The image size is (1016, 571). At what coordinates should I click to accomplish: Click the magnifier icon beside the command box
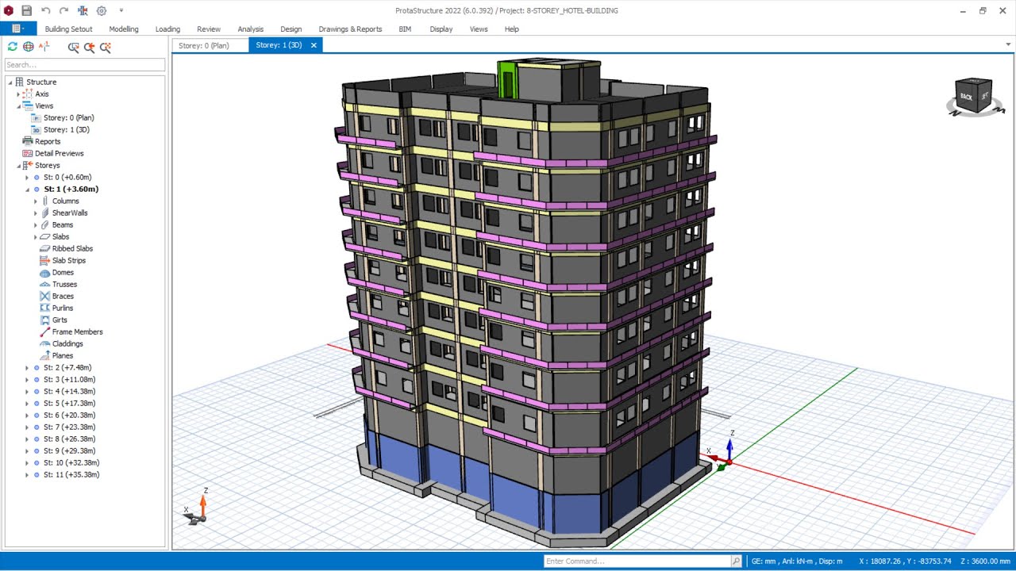tap(736, 561)
